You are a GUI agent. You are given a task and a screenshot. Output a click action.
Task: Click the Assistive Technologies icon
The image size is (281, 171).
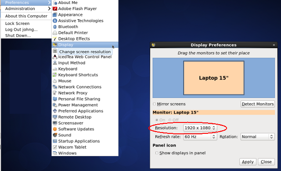tap(55, 21)
